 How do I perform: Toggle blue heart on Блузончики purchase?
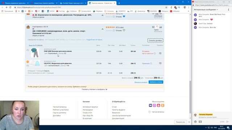124,17
